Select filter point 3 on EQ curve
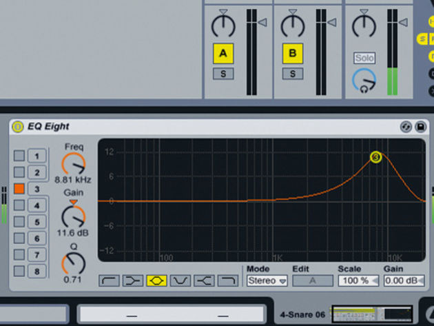 [376, 157]
